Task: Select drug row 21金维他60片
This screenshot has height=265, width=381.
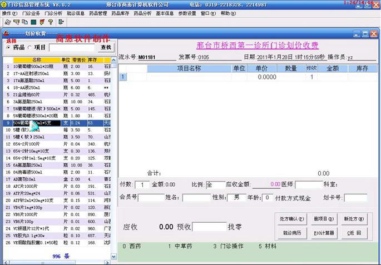Action: (x=57, y=94)
